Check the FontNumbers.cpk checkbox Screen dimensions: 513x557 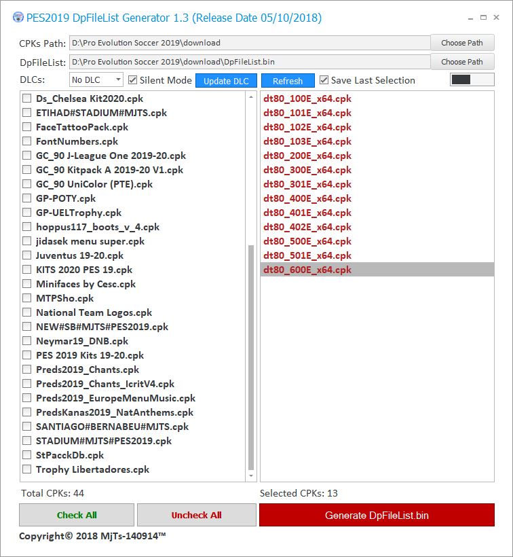point(26,141)
